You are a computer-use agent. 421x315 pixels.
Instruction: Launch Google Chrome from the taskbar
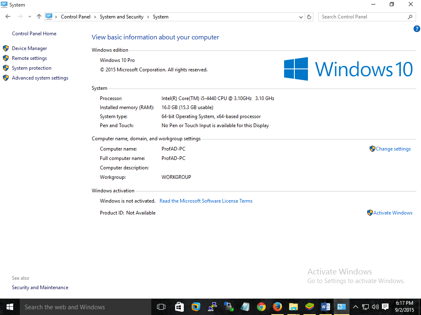pos(261,307)
